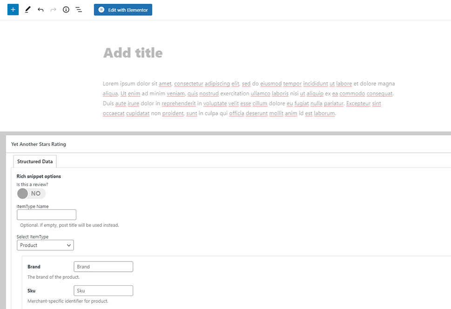Screen dimensions: 451x309
Task: Undo the last change with undo arrow
Action: coord(40,10)
